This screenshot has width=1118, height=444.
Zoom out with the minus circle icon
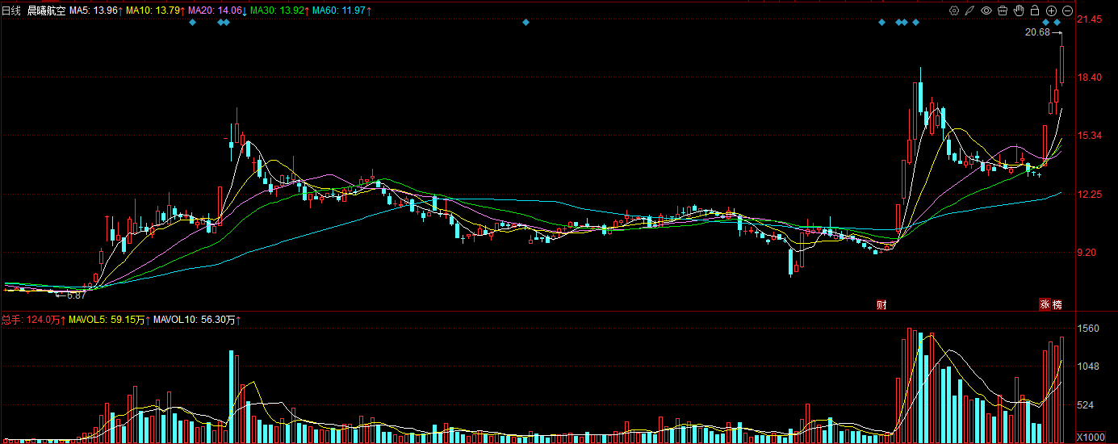coord(1067,10)
